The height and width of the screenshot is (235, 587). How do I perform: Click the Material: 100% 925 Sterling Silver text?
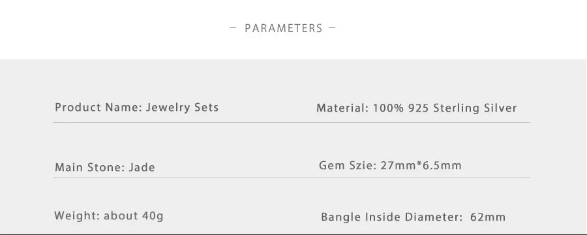[x=416, y=109]
